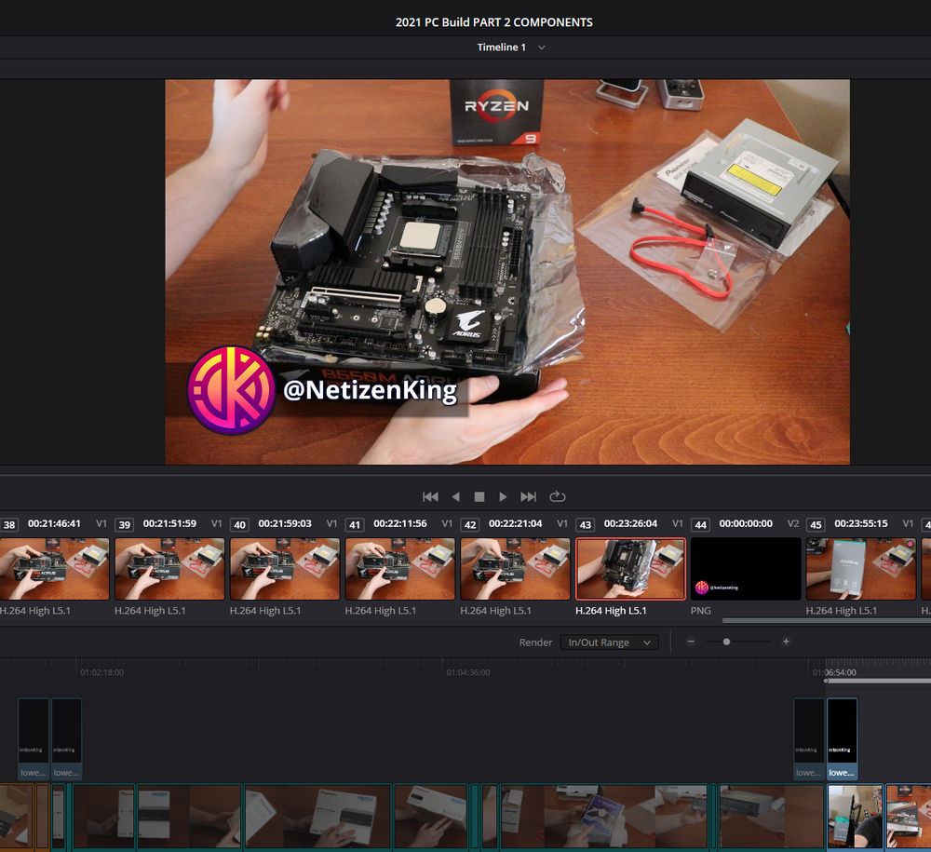Viewport: 931px width, 852px height.
Task: Open the Timeline 1 dropdown
Action: pos(510,47)
